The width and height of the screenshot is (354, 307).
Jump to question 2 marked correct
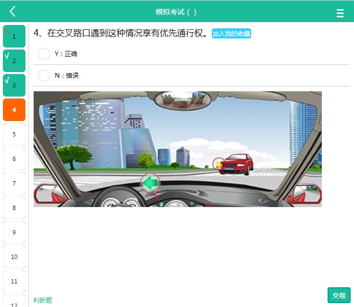coord(14,61)
